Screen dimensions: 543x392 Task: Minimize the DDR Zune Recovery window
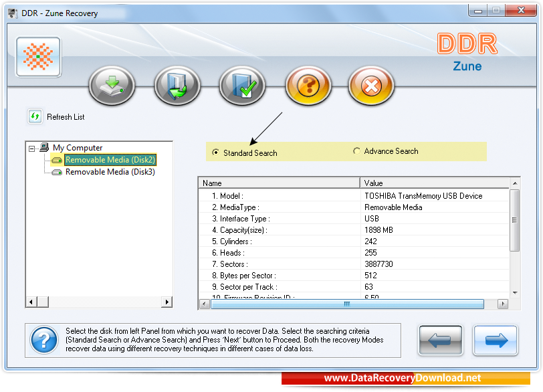(478, 11)
